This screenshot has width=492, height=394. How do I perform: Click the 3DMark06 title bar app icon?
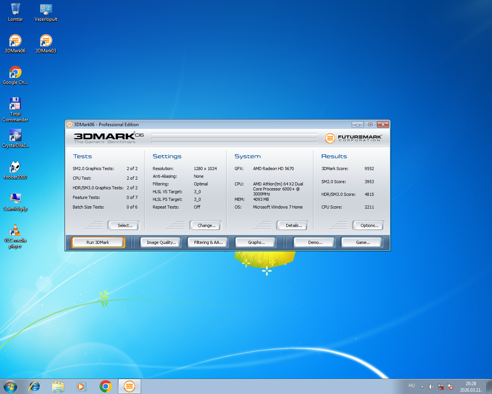70,124
